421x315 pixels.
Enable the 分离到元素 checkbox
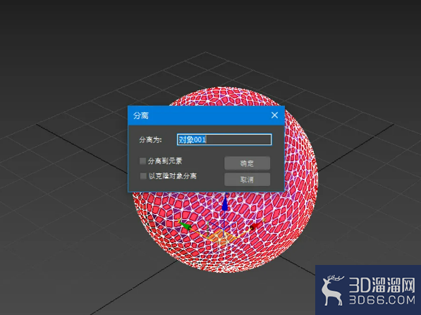[143, 161]
